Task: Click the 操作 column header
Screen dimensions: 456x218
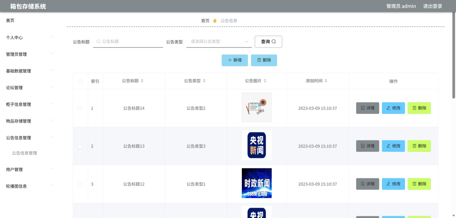Action: point(393,81)
